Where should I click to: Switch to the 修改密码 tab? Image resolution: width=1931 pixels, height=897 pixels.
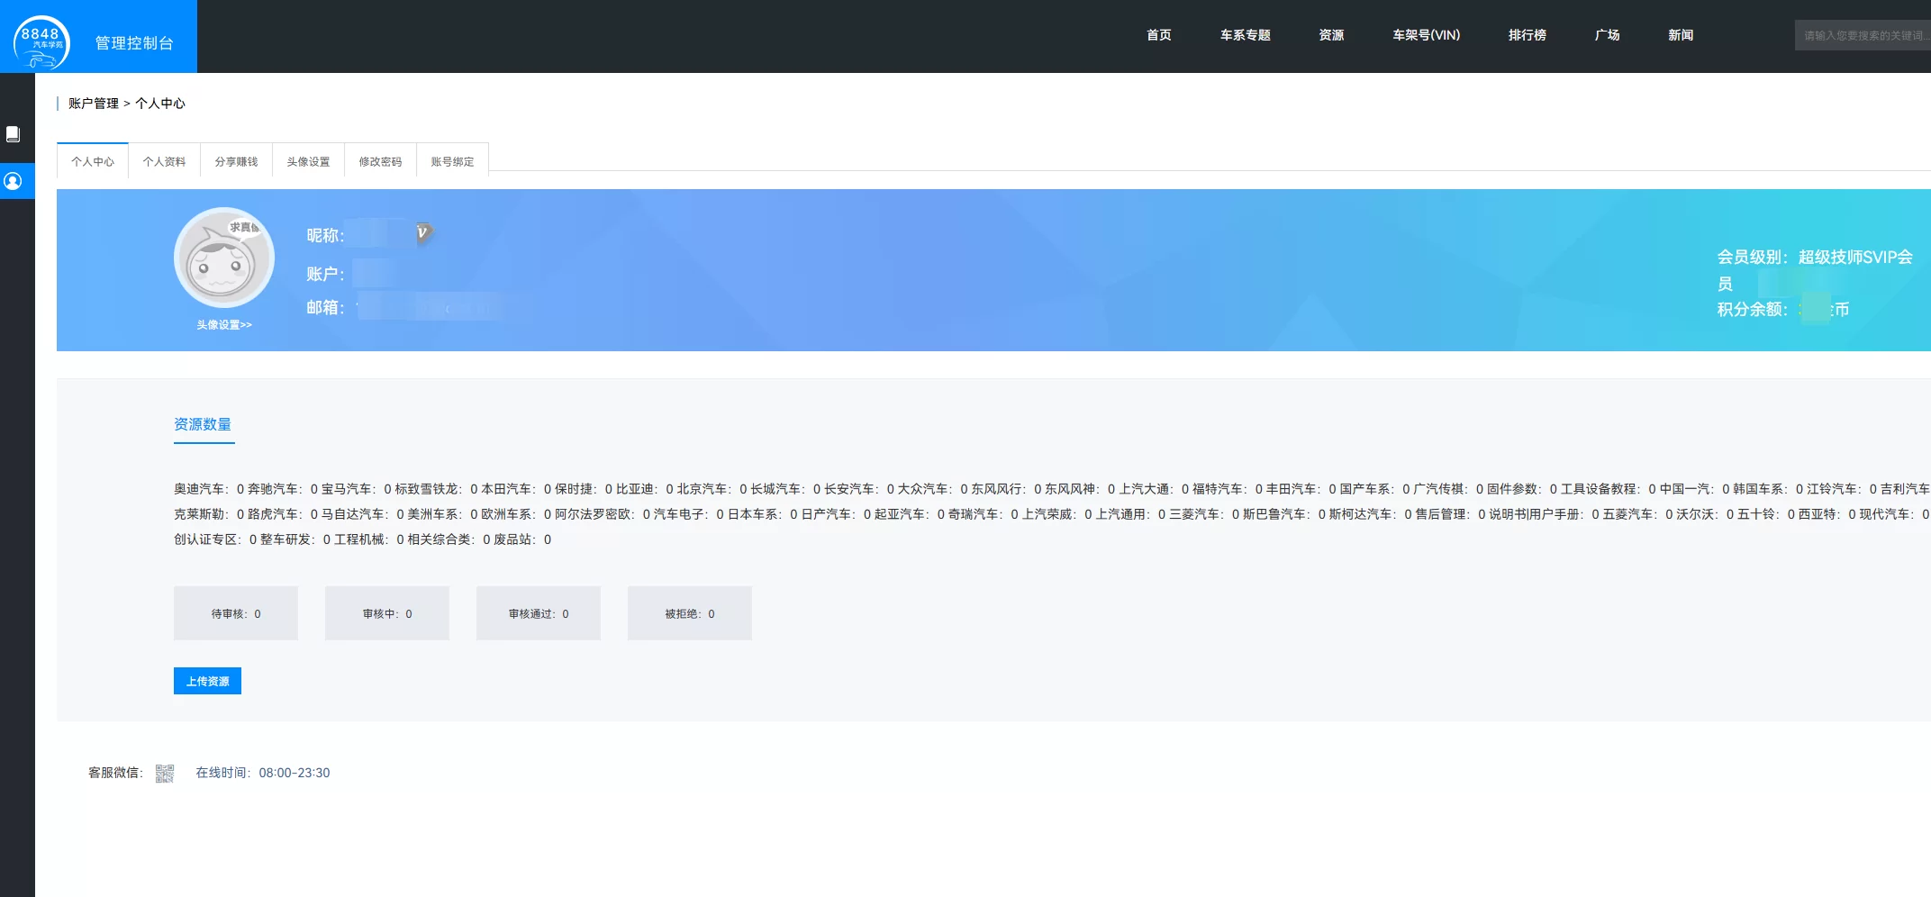pos(381,161)
